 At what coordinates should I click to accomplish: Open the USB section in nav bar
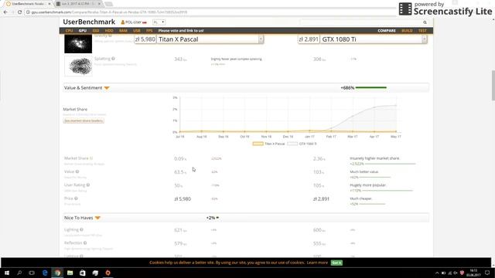point(137,31)
